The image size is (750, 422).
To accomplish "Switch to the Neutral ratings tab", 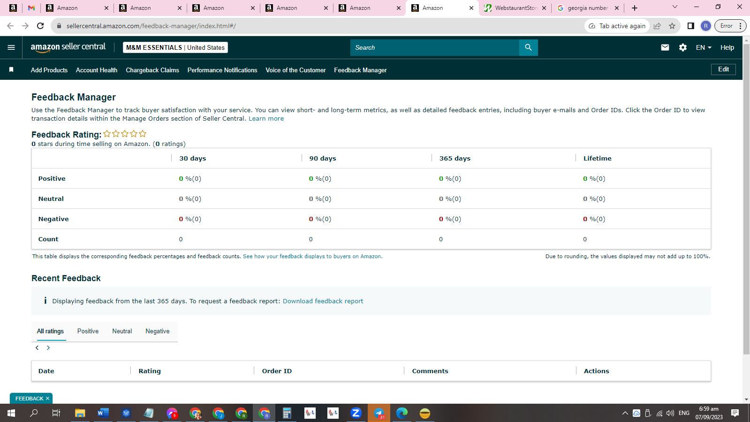I will tap(122, 331).
